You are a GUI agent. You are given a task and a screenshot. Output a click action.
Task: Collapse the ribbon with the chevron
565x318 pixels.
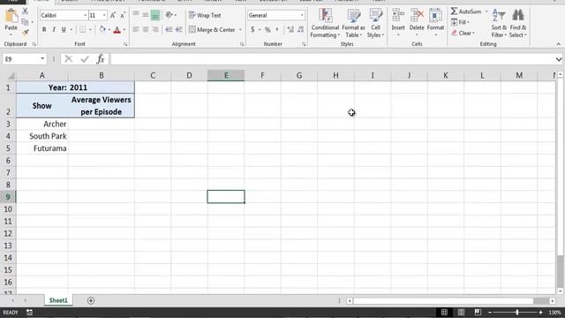pos(558,44)
